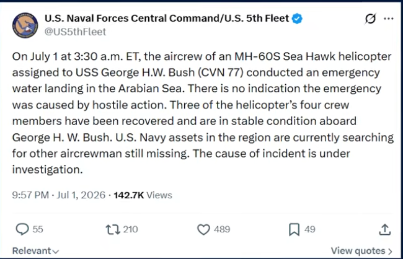Bookmark the post with the bookmark icon

[x=294, y=229]
